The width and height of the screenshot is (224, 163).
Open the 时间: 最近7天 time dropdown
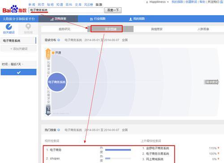click(18, 64)
